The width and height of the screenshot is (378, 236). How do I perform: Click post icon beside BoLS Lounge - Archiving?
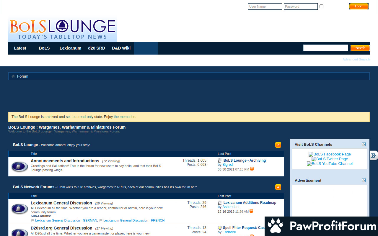(x=220, y=160)
